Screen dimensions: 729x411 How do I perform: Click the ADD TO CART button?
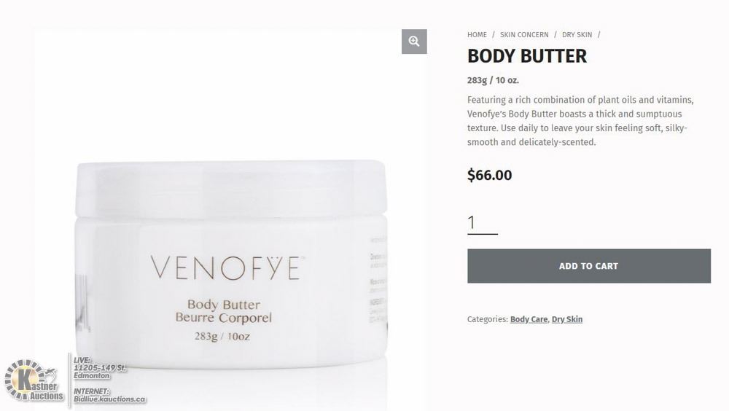589,266
